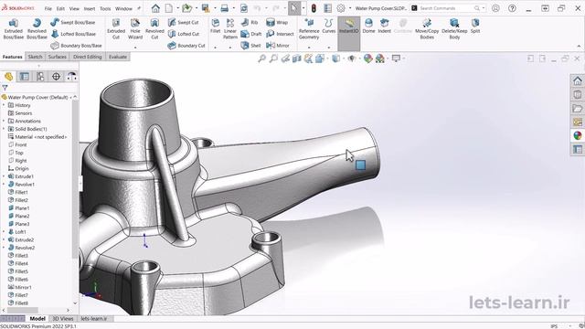
Task: Apply the Draft feature
Action: click(251, 34)
